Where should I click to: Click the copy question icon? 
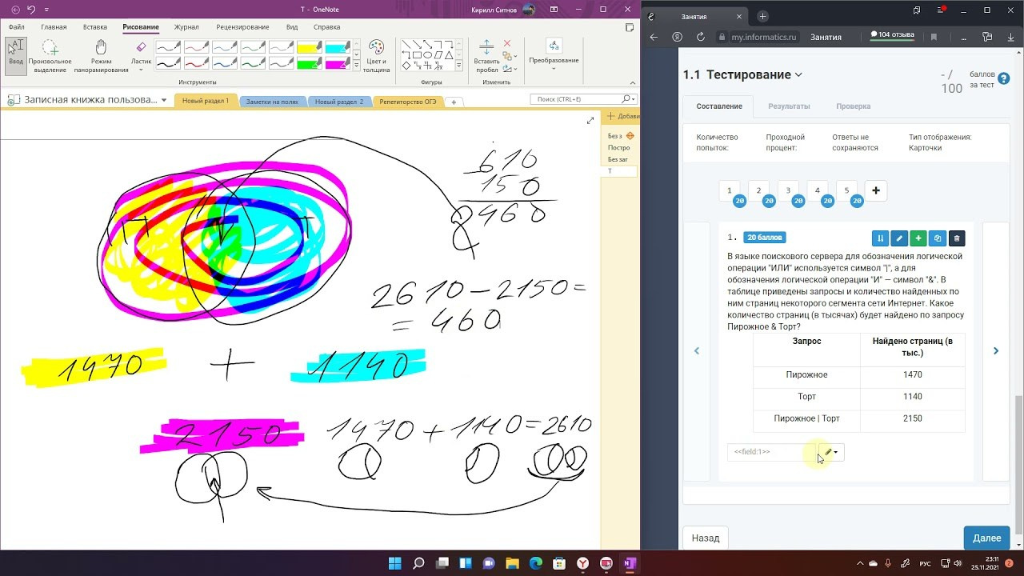click(938, 238)
